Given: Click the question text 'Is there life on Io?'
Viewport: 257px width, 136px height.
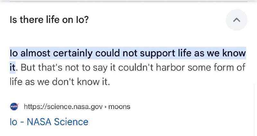Looking at the screenshot, I should 49,20.
